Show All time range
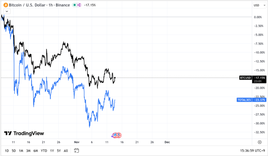Viewport: 268px width, 156px height. [x=66, y=150]
